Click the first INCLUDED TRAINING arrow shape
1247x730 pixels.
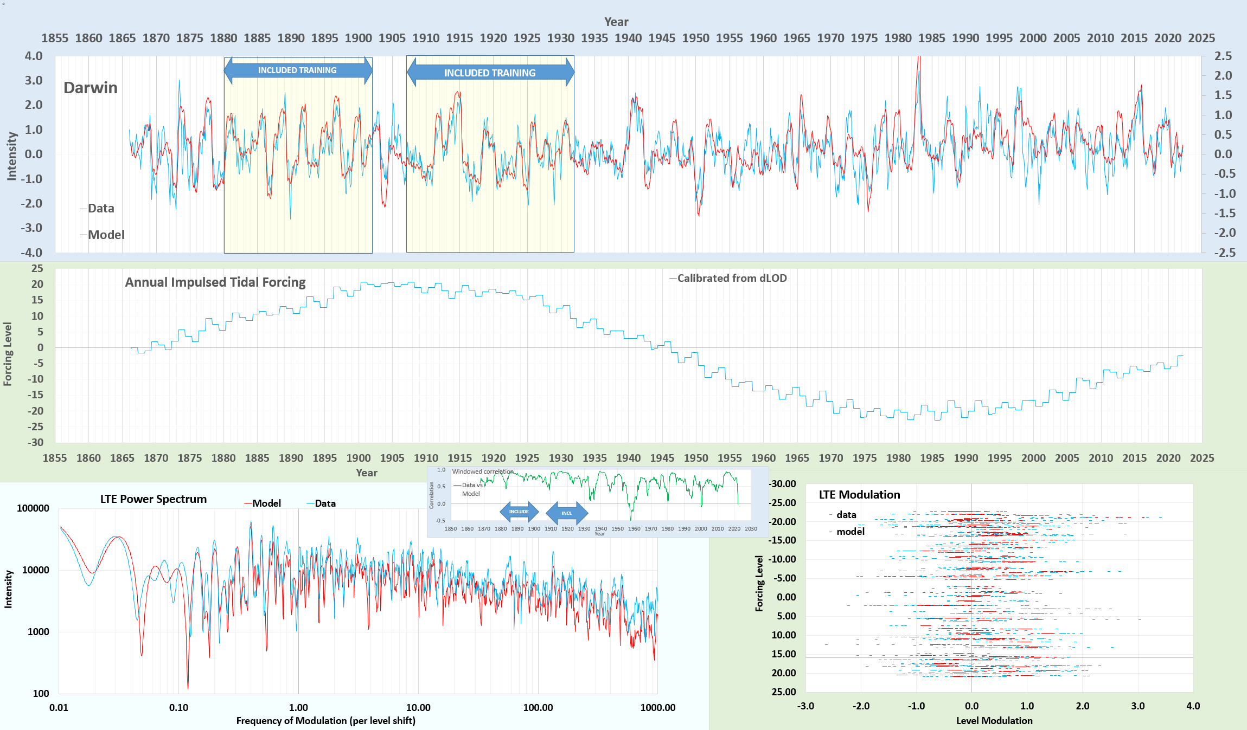pos(297,70)
